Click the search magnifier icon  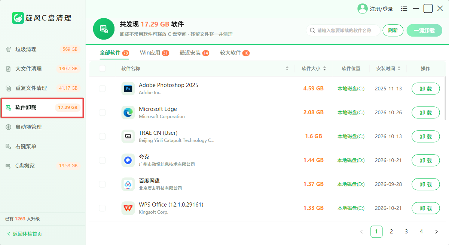click(312, 30)
